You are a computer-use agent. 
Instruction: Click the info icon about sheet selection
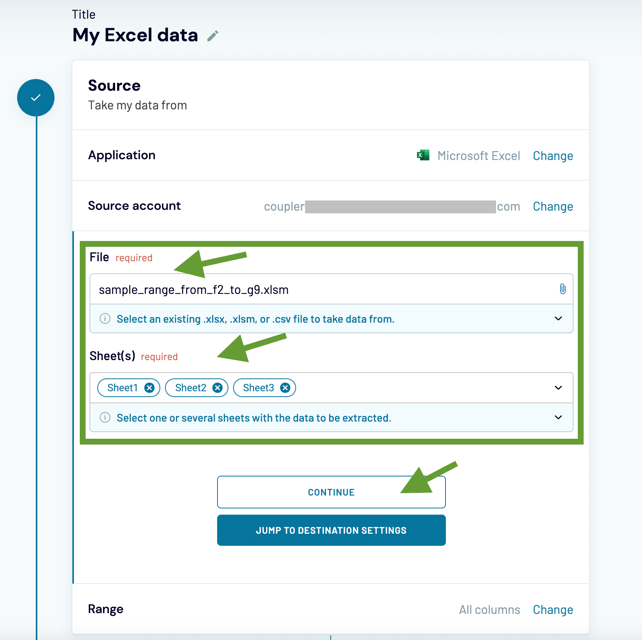click(x=105, y=418)
